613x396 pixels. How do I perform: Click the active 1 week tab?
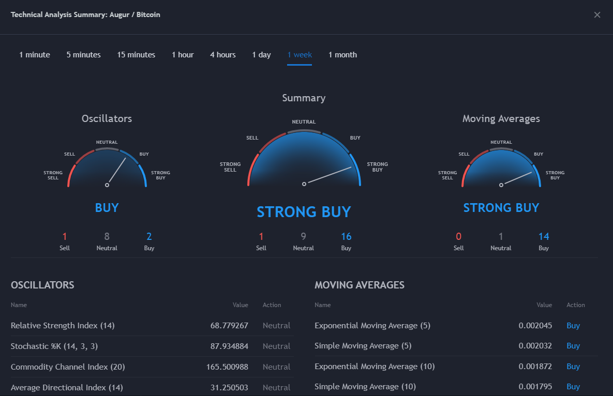tap(300, 55)
